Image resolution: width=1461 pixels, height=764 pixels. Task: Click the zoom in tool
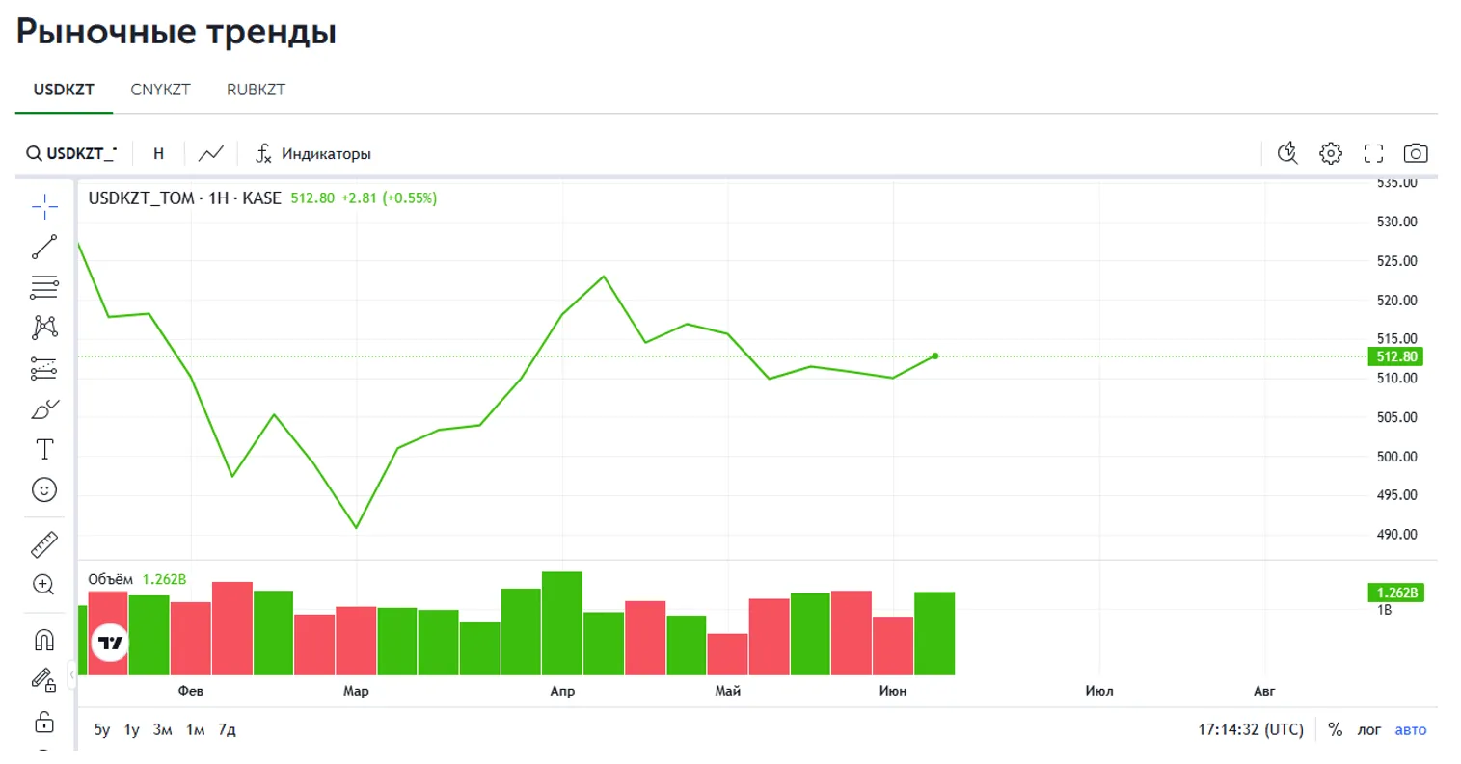pos(44,585)
